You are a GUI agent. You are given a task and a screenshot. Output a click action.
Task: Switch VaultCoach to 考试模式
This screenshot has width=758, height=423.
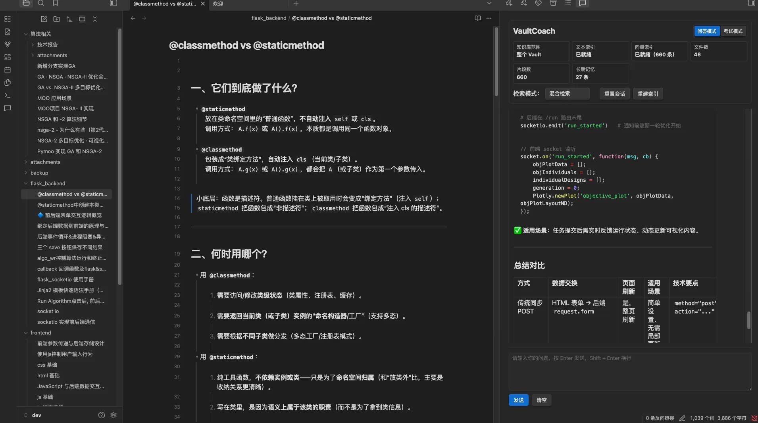click(733, 31)
